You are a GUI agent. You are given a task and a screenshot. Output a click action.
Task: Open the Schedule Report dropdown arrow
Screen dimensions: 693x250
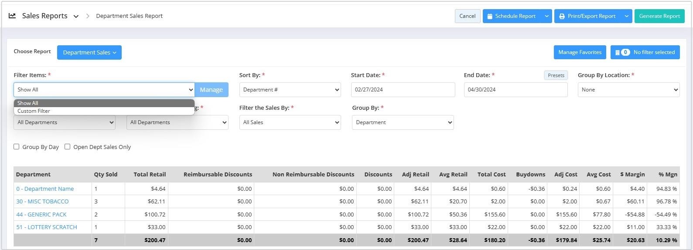pos(547,16)
